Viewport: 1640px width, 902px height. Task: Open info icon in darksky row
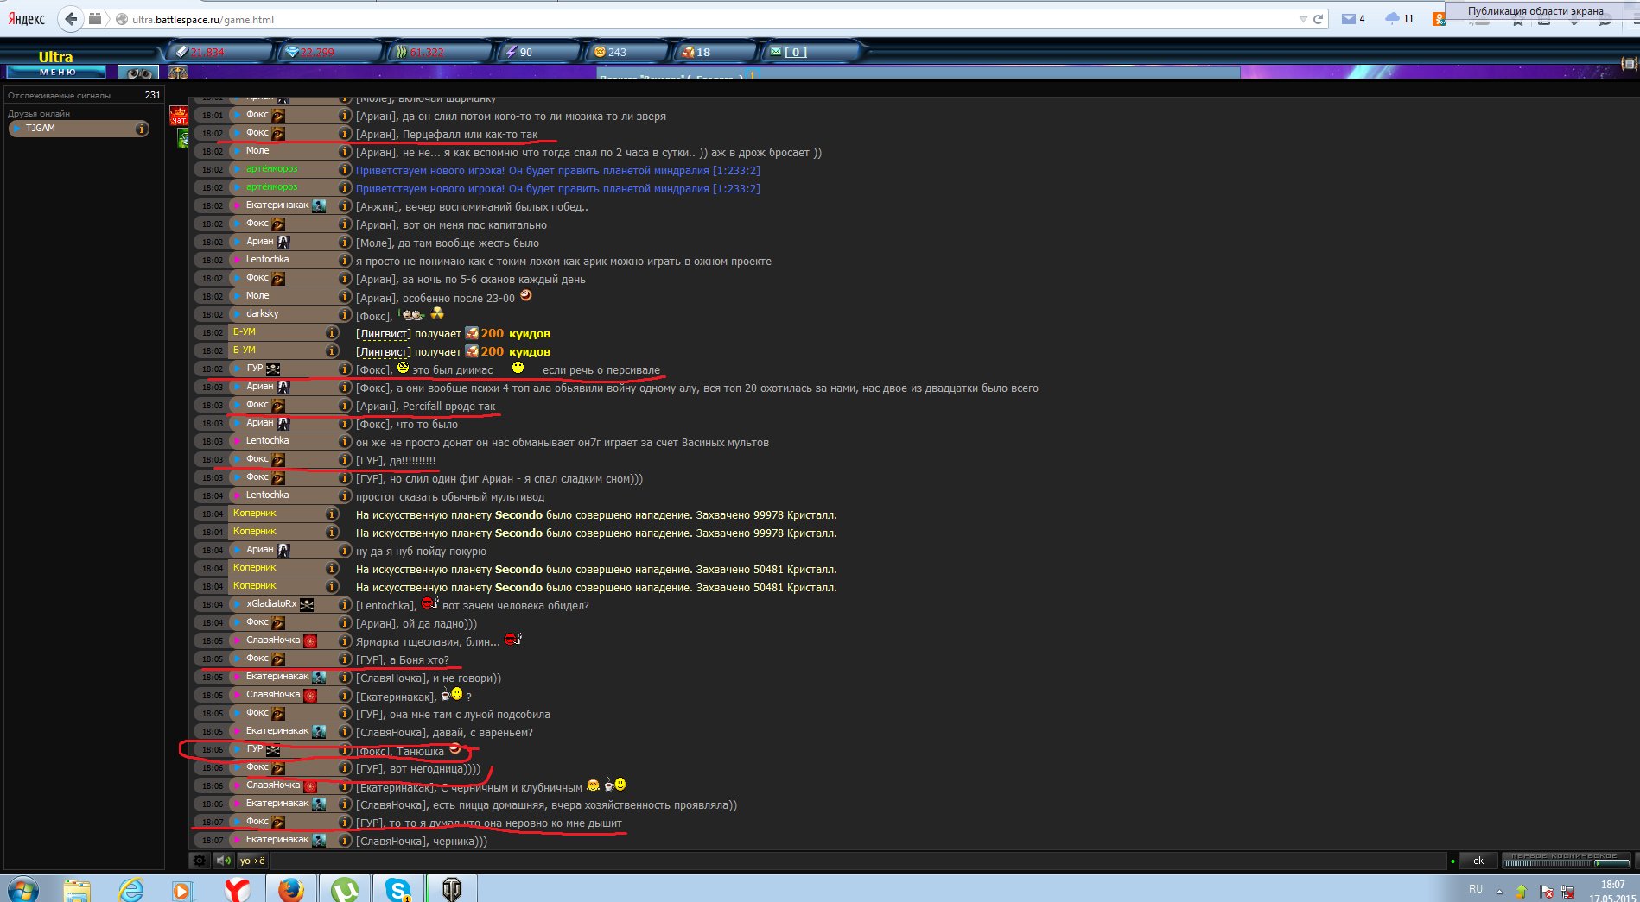click(x=345, y=315)
